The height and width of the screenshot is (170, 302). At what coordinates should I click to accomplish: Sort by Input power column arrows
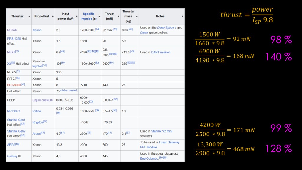(x=76, y=17)
